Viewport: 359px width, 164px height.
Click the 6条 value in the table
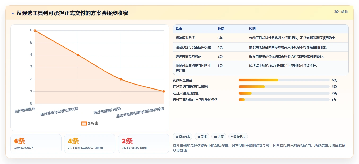(220, 38)
